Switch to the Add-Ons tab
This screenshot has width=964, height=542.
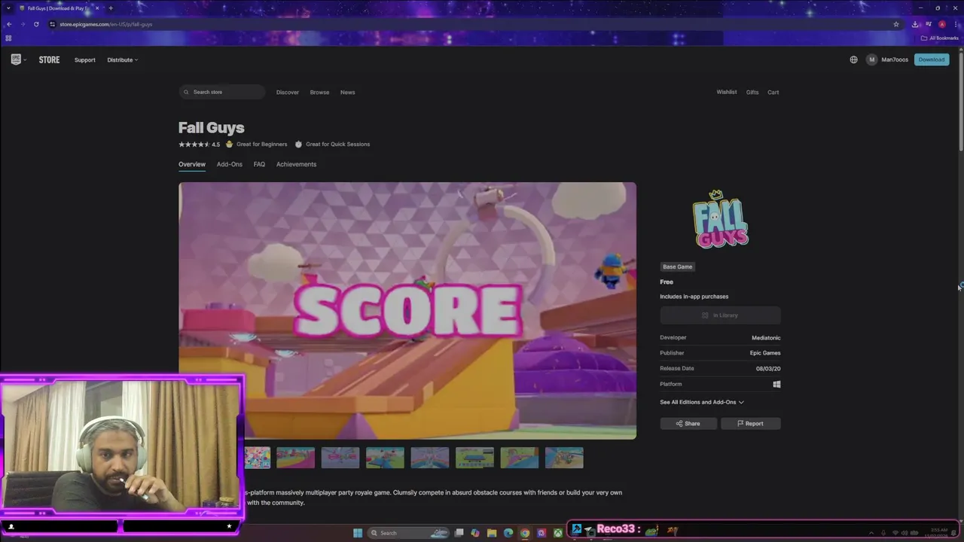[230, 164]
